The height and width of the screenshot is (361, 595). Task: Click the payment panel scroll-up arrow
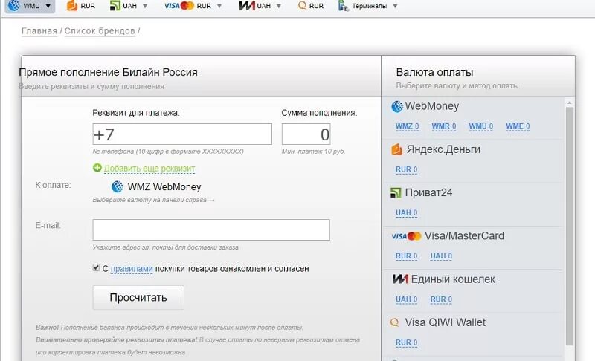pyautogui.click(x=570, y=103)
